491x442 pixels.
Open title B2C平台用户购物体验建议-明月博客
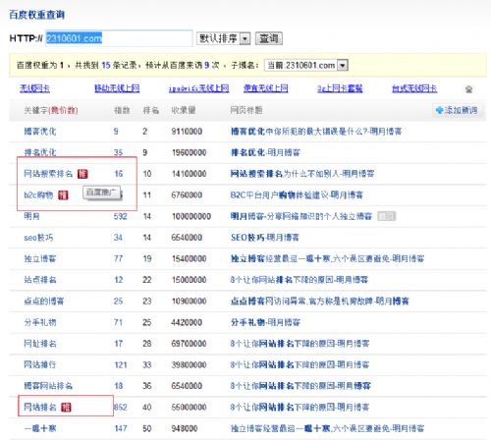tap(297, 195)
